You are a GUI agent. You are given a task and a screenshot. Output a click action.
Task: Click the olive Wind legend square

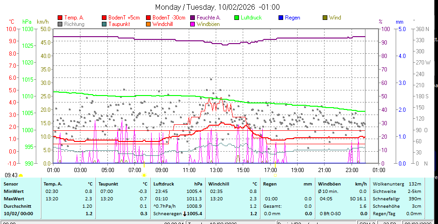(325, 18)
